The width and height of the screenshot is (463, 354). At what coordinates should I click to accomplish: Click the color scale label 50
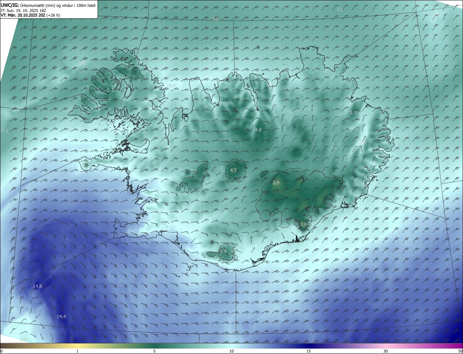click(460, 351)
